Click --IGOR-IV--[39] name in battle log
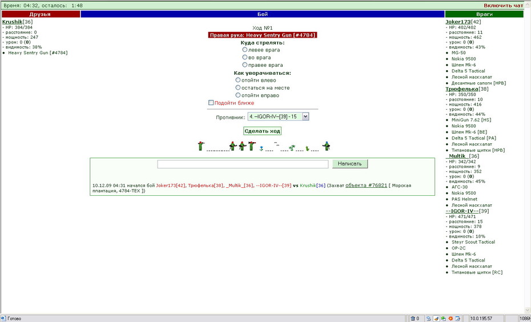 [x=273, y=186]
